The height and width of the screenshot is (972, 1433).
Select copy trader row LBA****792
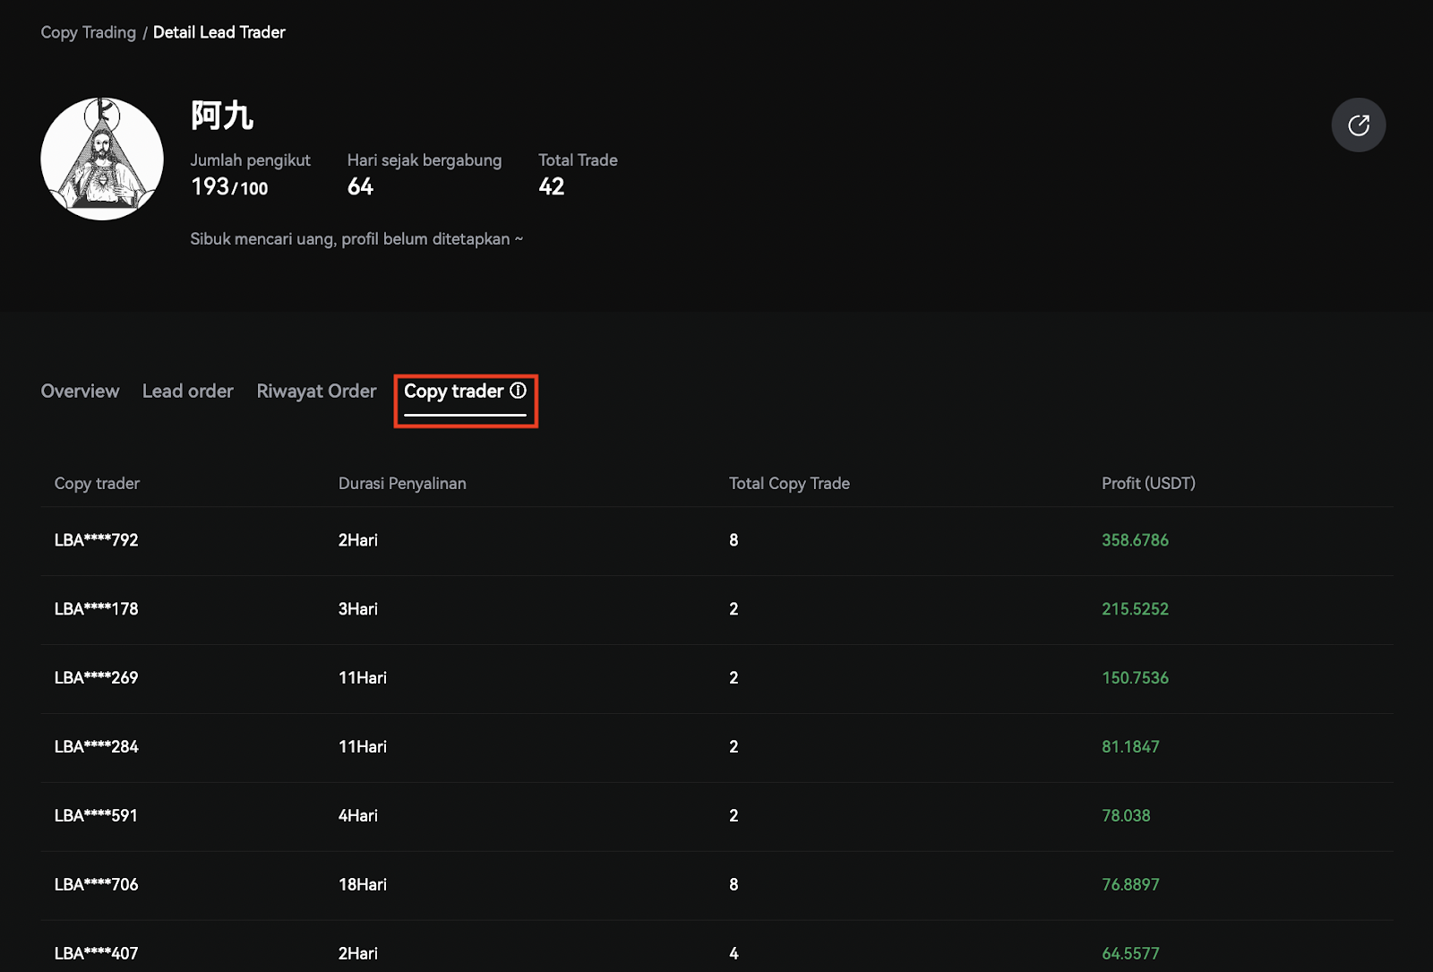tap(97, 540)
